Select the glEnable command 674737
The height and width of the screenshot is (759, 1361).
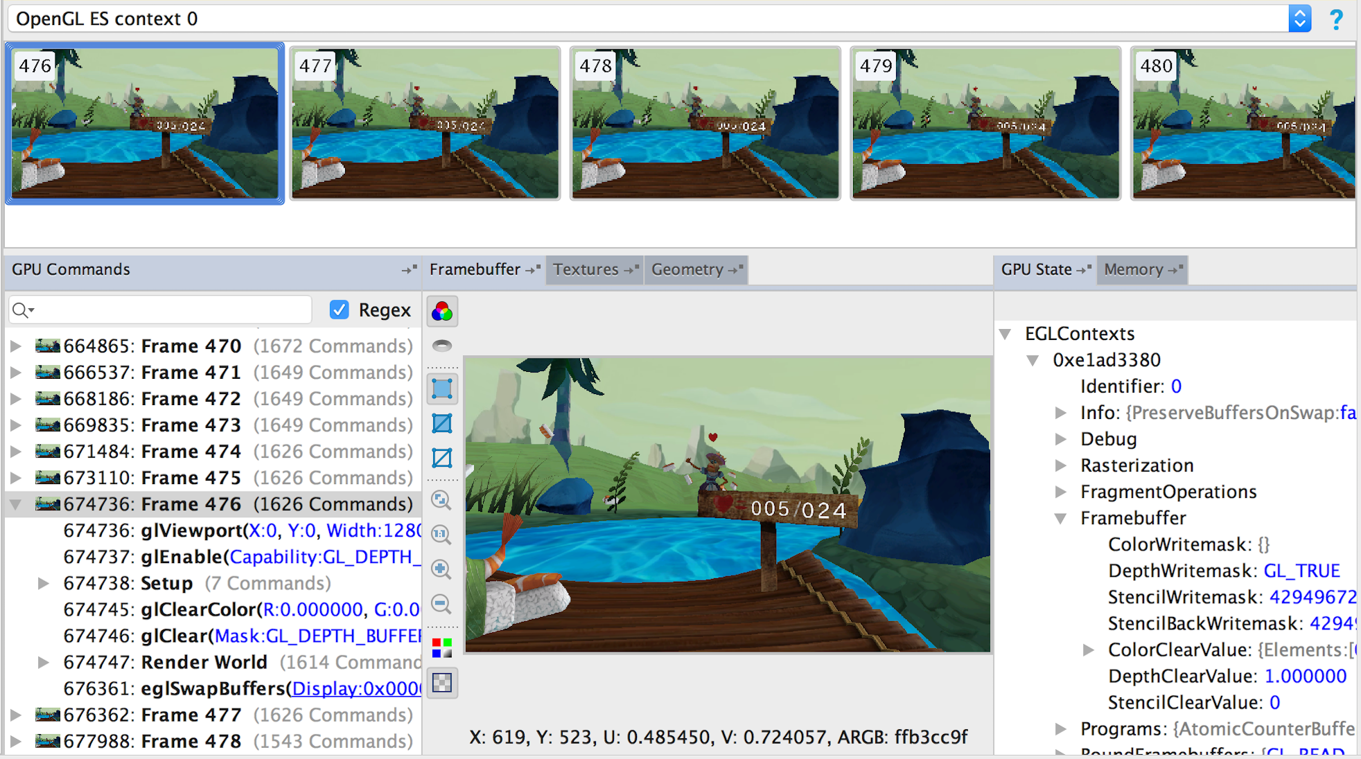[243, 557]
